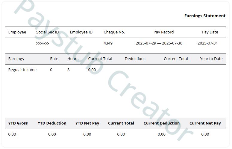The width and height of the screenshot is (232, 149).
Task: Click the Earnings Statement title
Action: 205,16
